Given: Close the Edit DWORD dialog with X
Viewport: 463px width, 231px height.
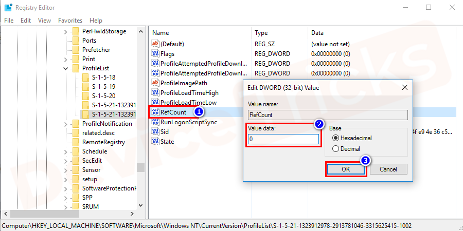Looking at the screenshot, I should pos(405,87).
